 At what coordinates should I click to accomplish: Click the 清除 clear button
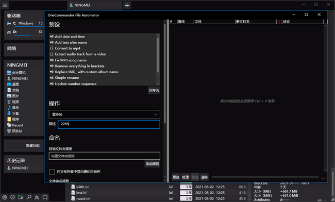point(204,177)
